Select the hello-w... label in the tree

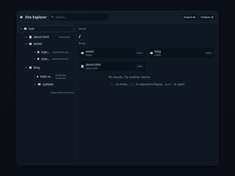pos(46,76)
